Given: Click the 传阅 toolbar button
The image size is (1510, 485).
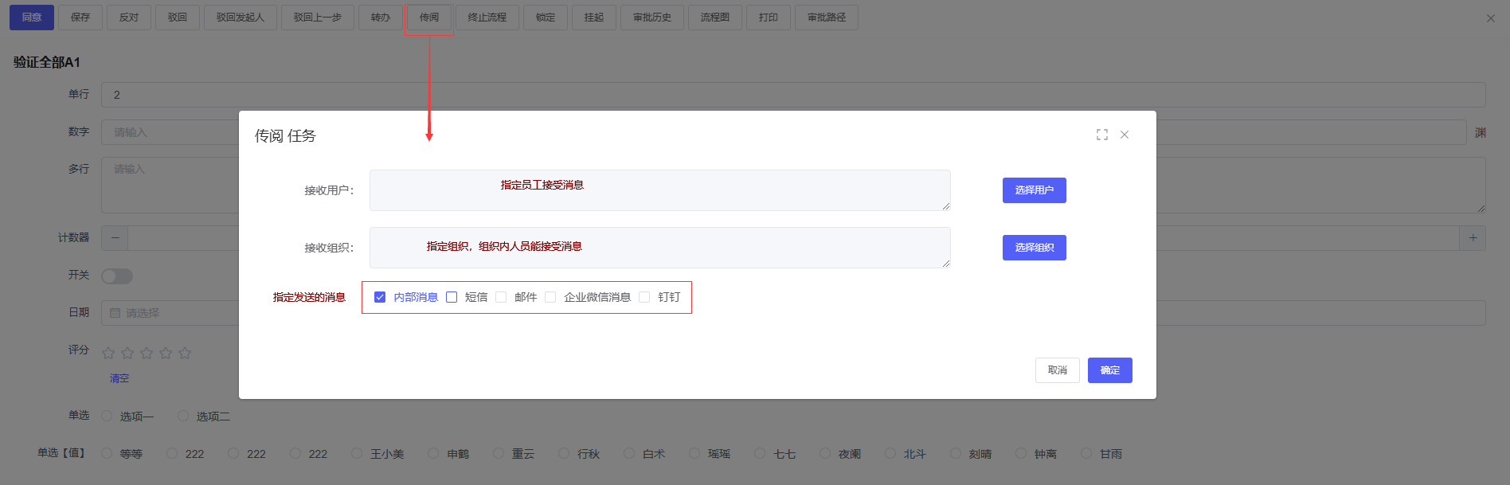Looking at the screenshot, I should [429, 18].
